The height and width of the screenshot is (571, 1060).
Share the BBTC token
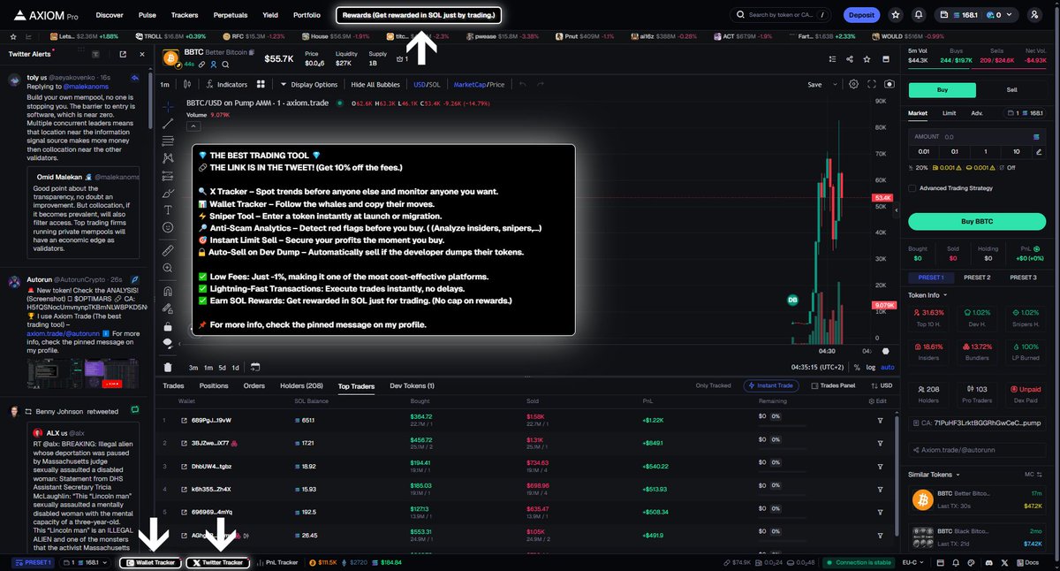click(x=849, y=58)
